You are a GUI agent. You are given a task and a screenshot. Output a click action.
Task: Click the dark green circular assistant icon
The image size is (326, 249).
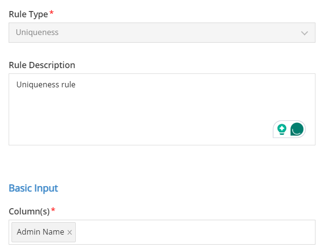pyautogui.click(x=297, y=129)
